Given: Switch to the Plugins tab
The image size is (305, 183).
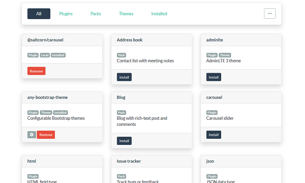Looking at the screenshot, I should click(66, 14).
